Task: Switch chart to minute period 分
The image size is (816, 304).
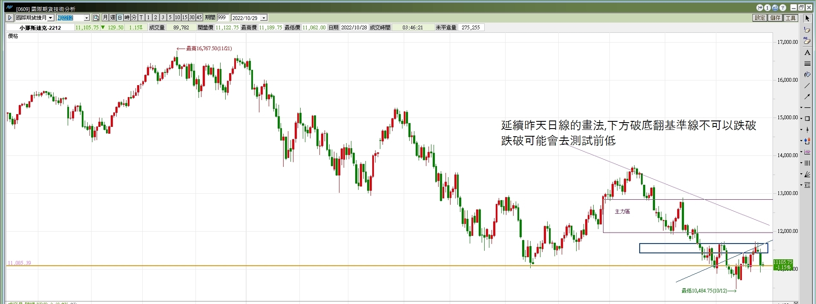Action: coord(134,17)
